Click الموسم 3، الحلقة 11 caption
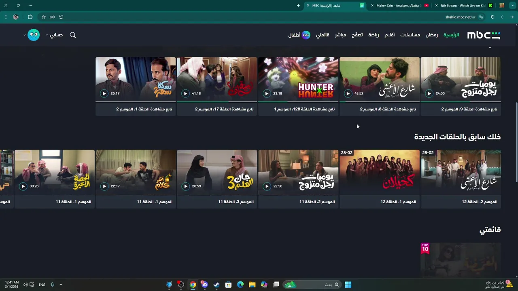This screenshot has height=291, width=518. pos(236,202)
